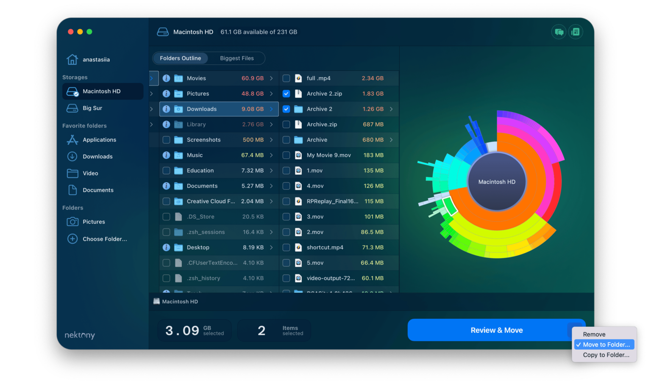This screenshot has width=651, height=384.
Task: Collapse the blue Movies expander arrow
Action: pyautogui.click(x=153, y=78)
